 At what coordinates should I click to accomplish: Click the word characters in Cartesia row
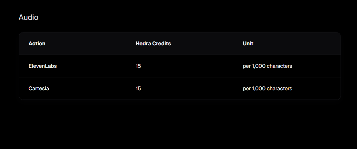(279, 89)
